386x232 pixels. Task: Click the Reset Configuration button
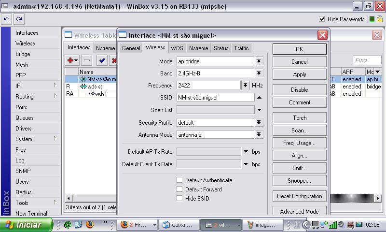pyautogui.click(x=299, y=196)
